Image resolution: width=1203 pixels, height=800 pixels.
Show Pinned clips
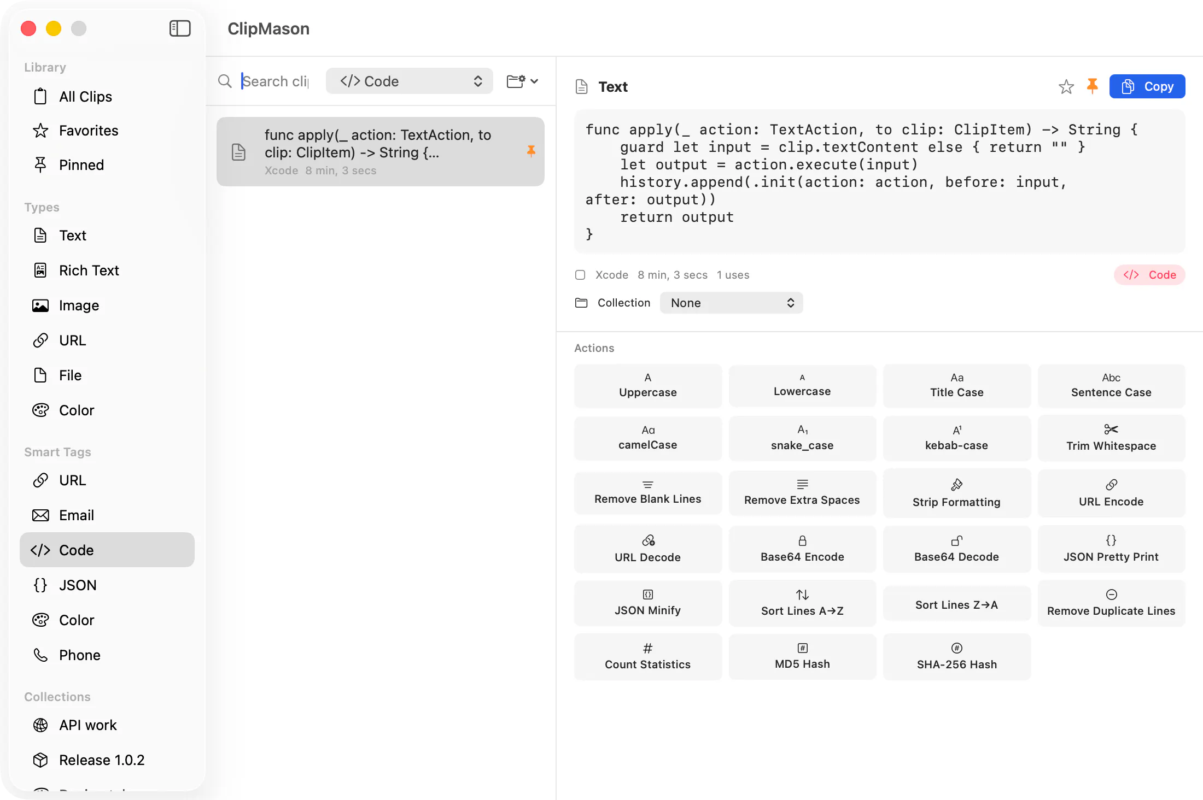click(107, 165)
